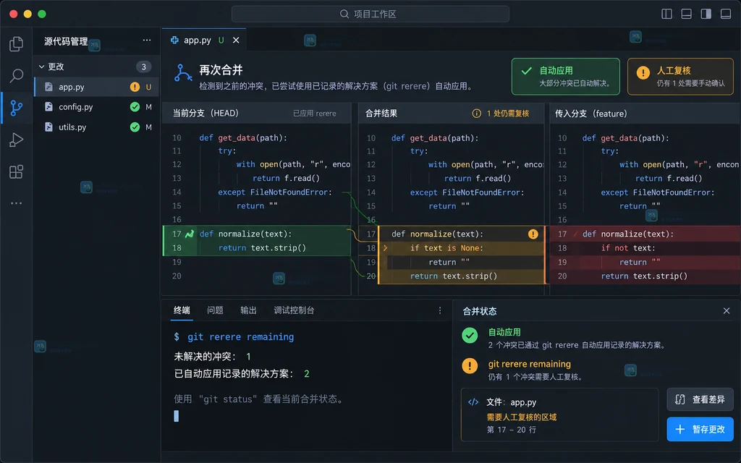Click the activity bar more options dots
The image size is (741, 463).
16,203
